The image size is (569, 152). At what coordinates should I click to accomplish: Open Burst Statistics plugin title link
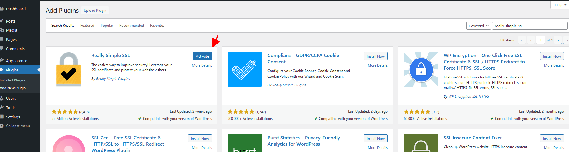tap(304, 141)
